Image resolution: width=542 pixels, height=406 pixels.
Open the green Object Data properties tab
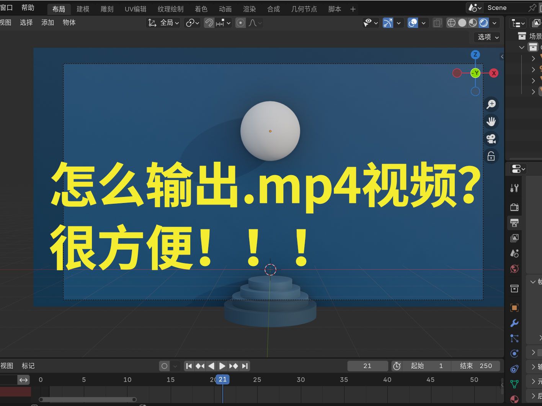point(514,383)
